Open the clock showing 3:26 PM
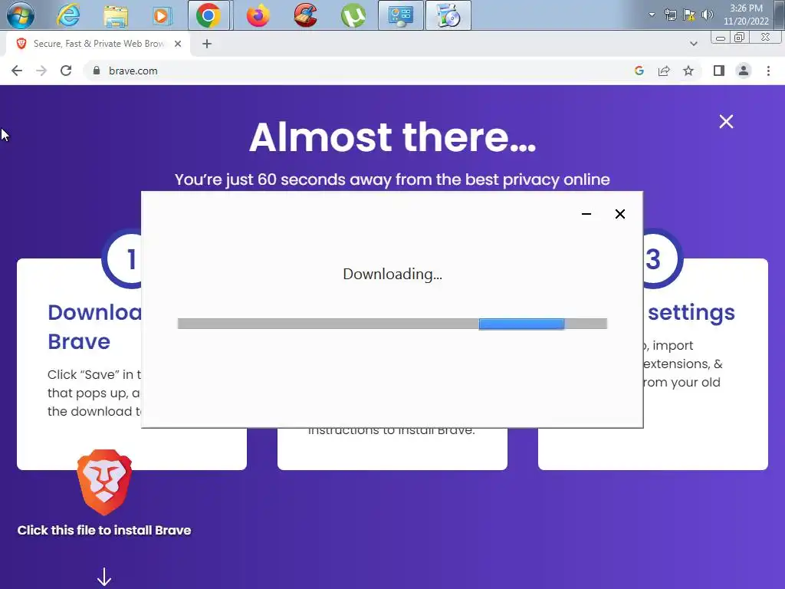The image size is (785, 589). pyautogui.click(x=746, y=15)
